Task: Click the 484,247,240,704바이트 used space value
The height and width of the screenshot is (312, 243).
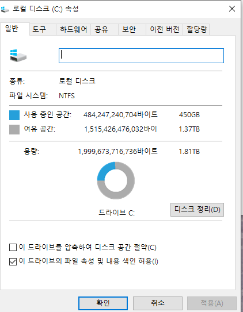Action: tap(120, 114)
